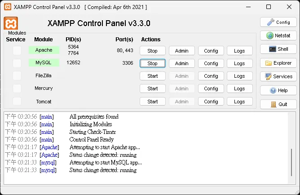Screen dimensions: 300x195
Task: Open the MySQL Config menu
Action: point(211,63)
